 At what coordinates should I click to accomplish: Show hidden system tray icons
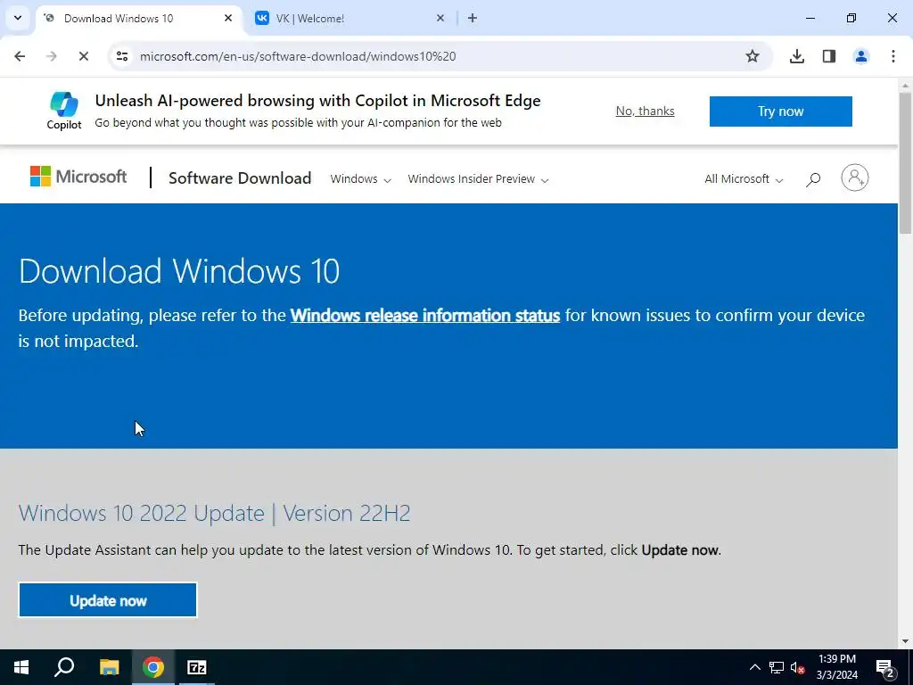754,667
